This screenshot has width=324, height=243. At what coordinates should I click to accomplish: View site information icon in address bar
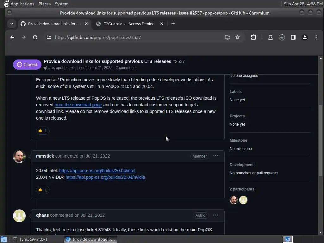49,37
